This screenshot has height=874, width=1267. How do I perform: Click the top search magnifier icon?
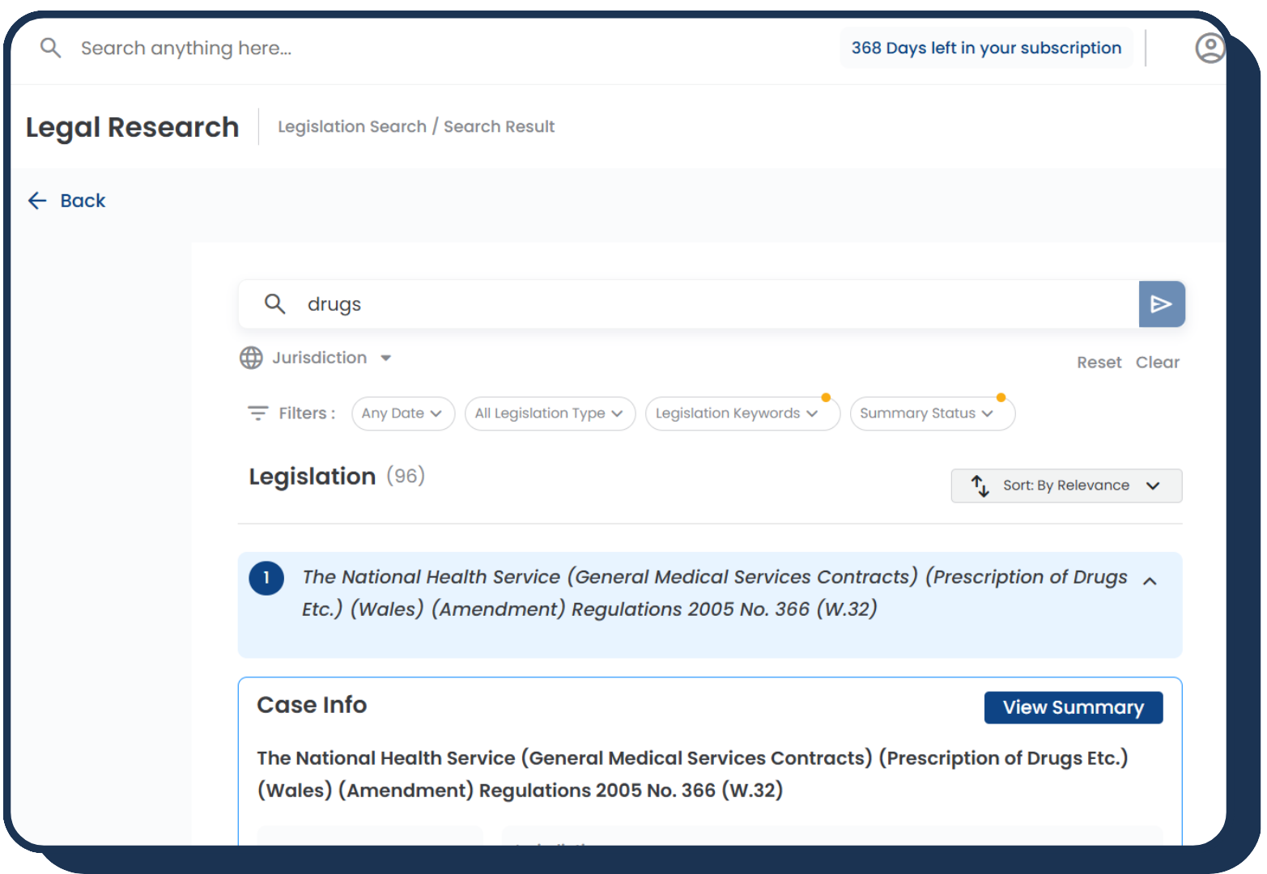click(x=51, y=48)
